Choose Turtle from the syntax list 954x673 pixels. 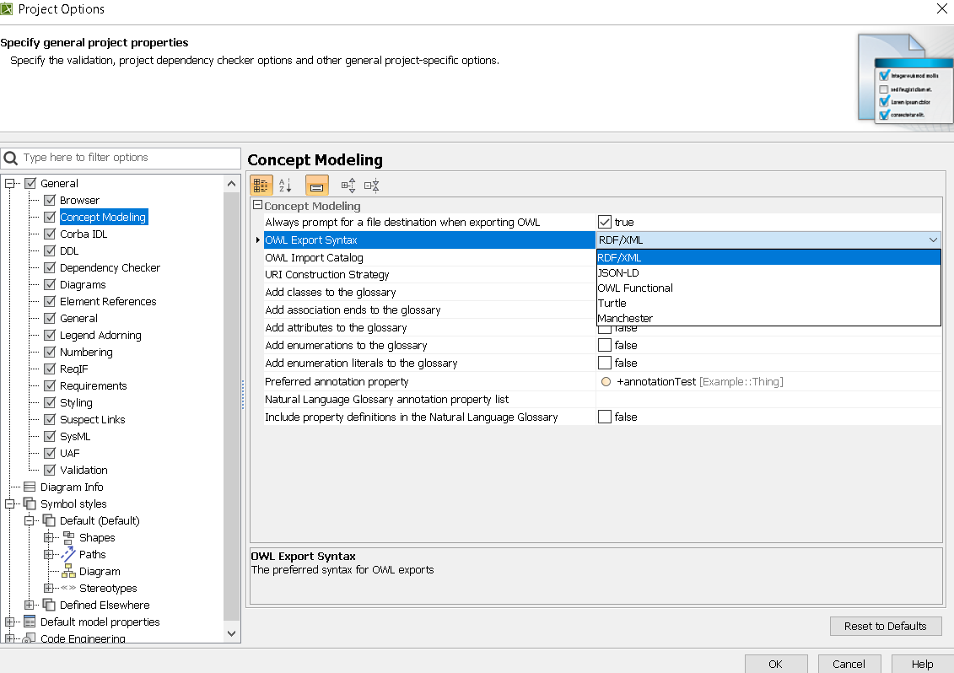[x=612, y=303]
